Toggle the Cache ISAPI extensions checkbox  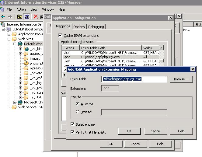coord(60,35)
